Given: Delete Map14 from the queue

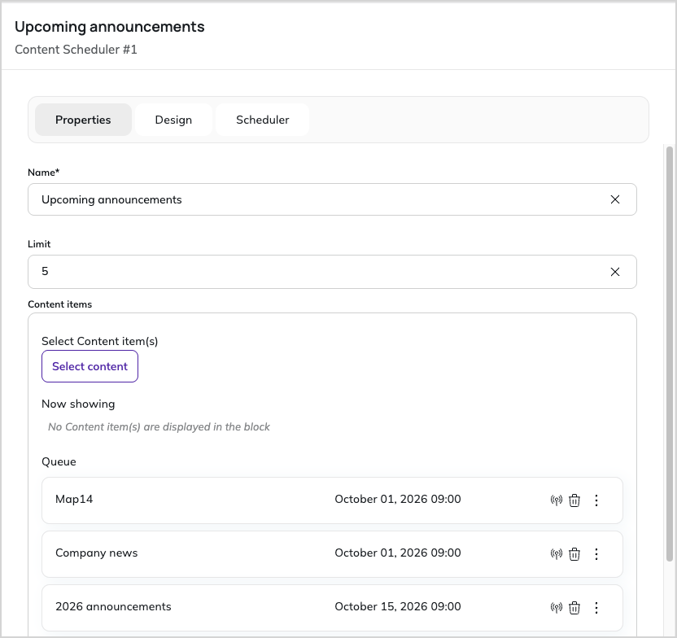Looking at the screenshot, I should coord(574,500).
